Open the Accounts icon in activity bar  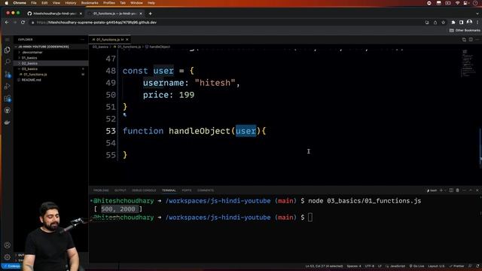coord(8,245)
